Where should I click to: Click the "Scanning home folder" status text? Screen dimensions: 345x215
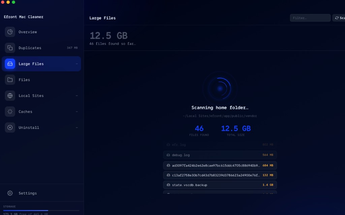tap(220, 108)
